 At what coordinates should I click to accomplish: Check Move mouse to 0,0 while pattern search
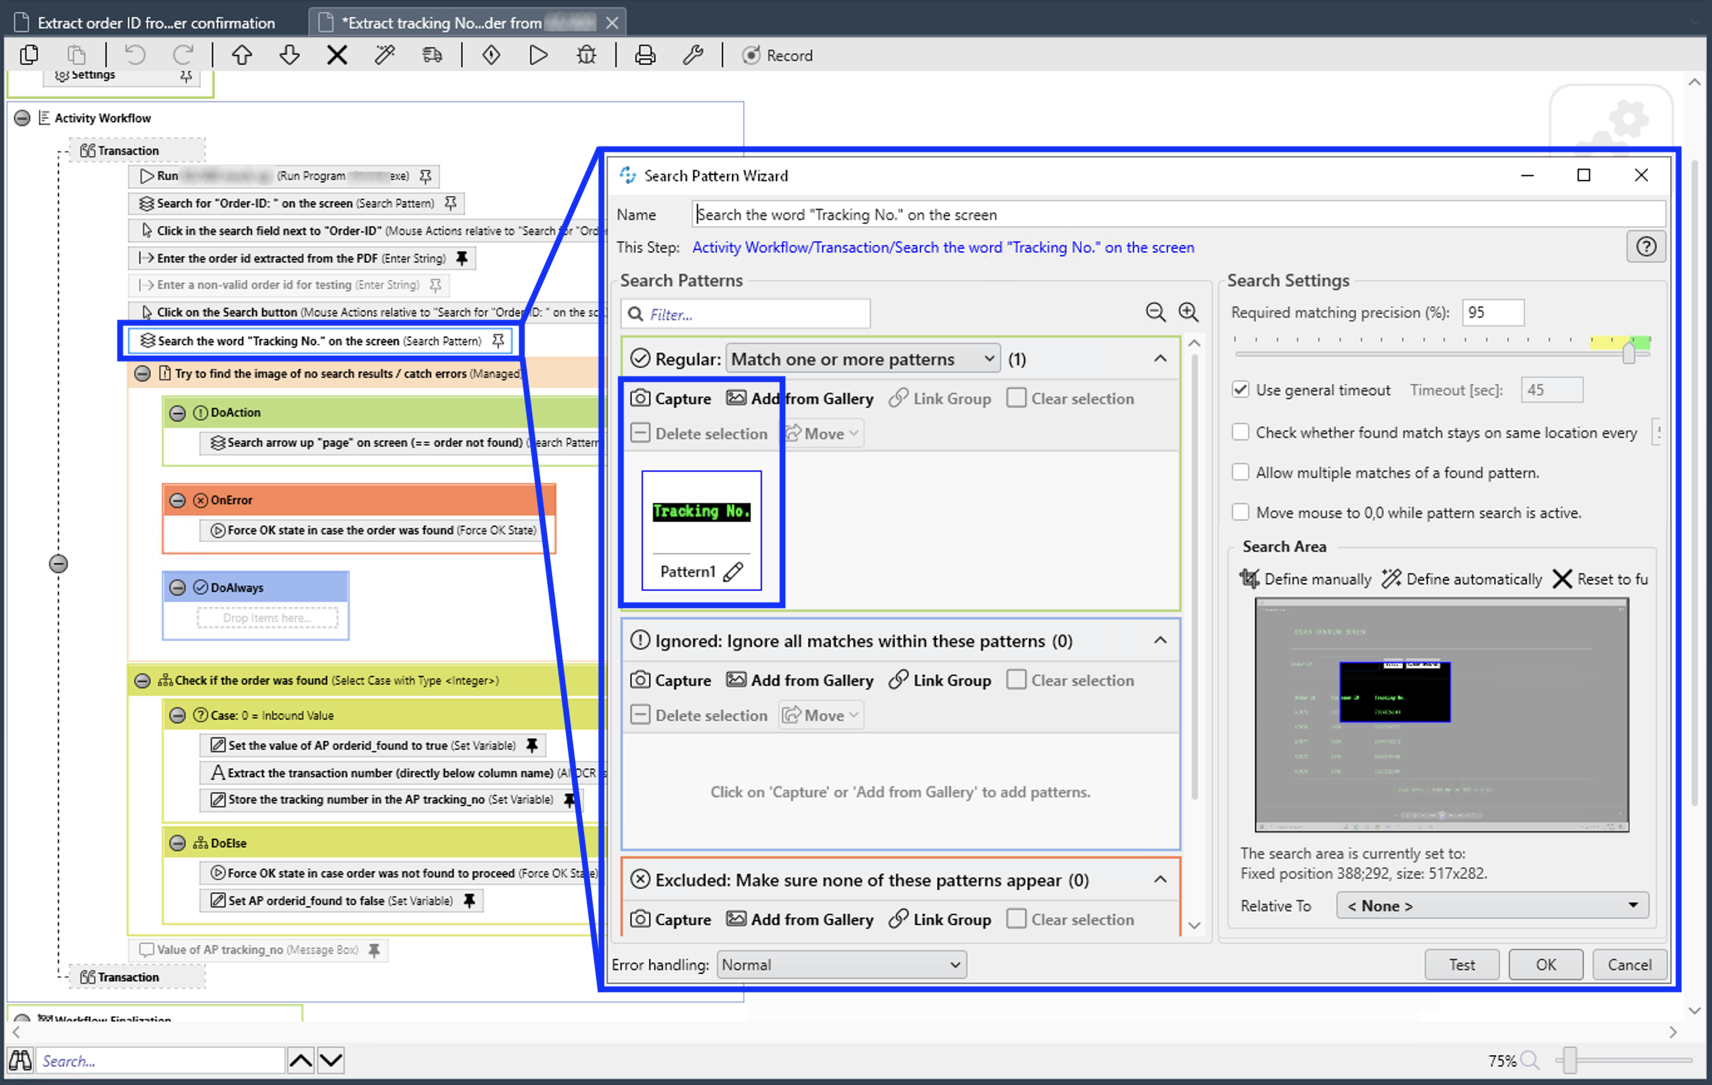click(1241, 512)
